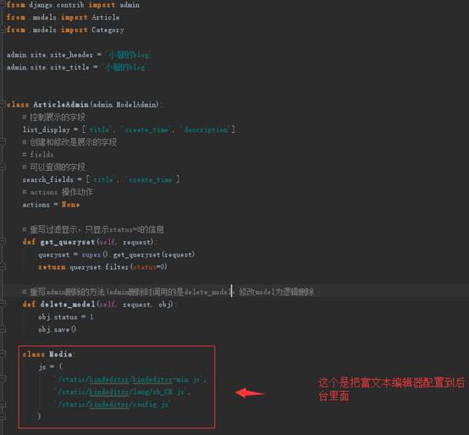The width and height of the screenshot is (469, 435).
Task: Click 'status=0' filter argument
Action: (x=148, y=267)
